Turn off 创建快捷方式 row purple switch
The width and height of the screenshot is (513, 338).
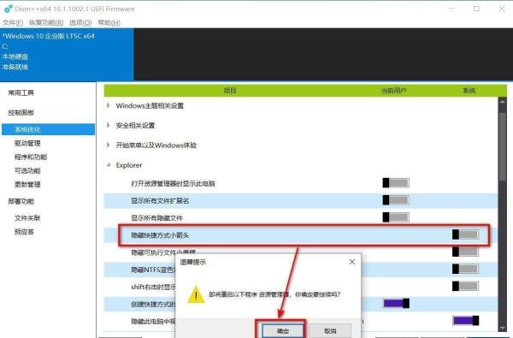(x=396, y=303)
